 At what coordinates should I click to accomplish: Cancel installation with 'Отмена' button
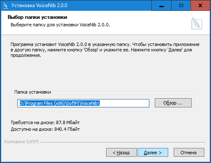click(189, 153)
